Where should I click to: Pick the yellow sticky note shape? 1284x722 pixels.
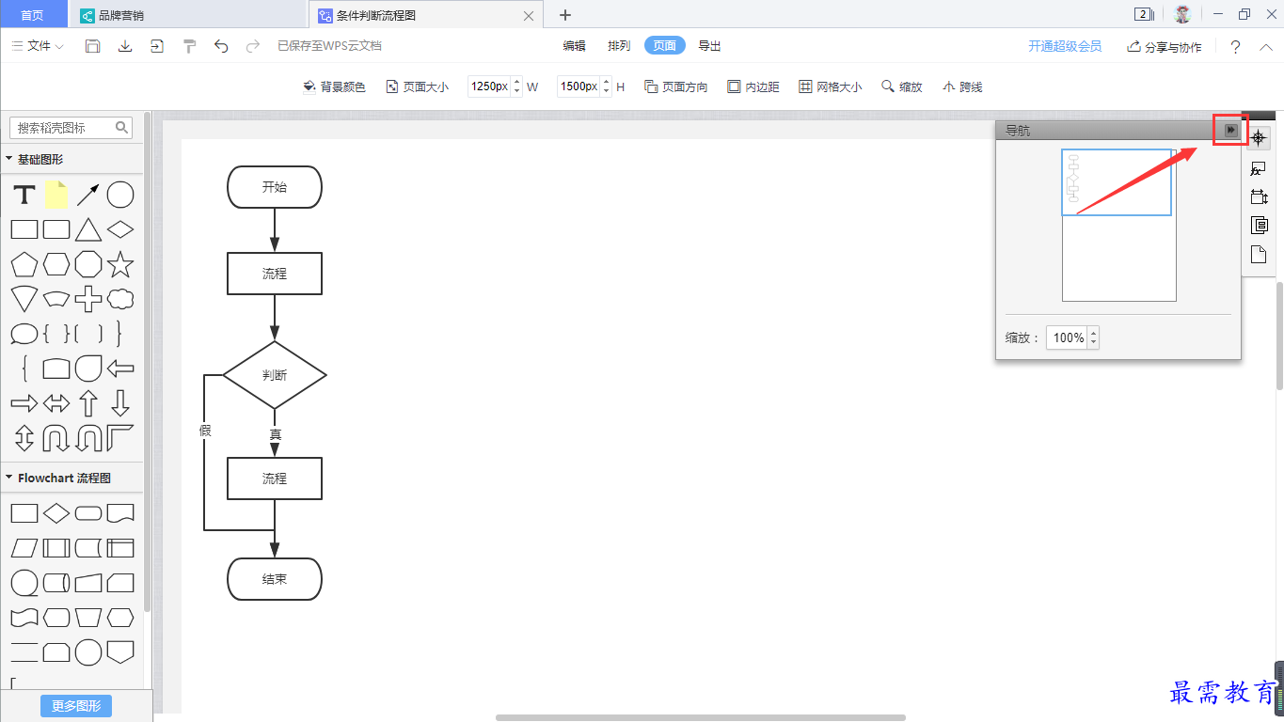point(56,195)
